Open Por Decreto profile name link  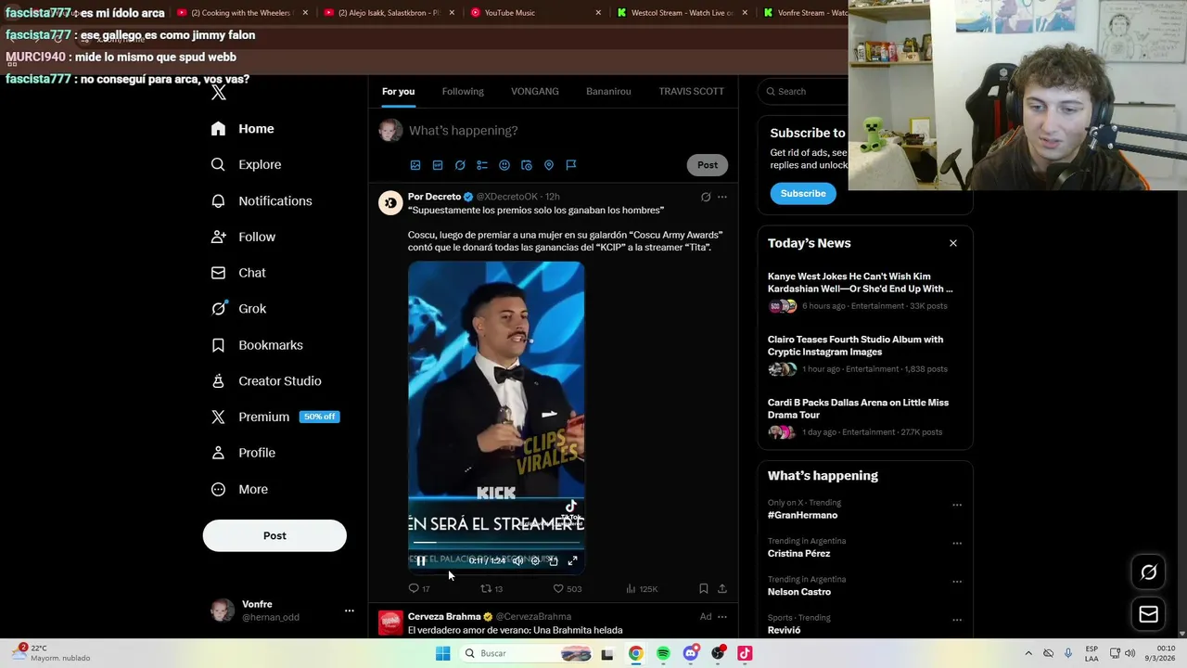(x=434, y=197)
